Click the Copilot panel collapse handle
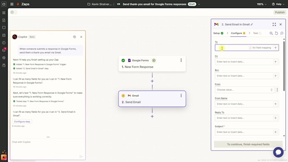Viewport: 288px width, 162px height. tap(48, 137)
